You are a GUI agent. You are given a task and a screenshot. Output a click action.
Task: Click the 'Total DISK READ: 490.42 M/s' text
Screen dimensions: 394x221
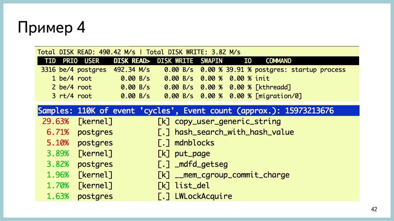click(x=86, y=52)
